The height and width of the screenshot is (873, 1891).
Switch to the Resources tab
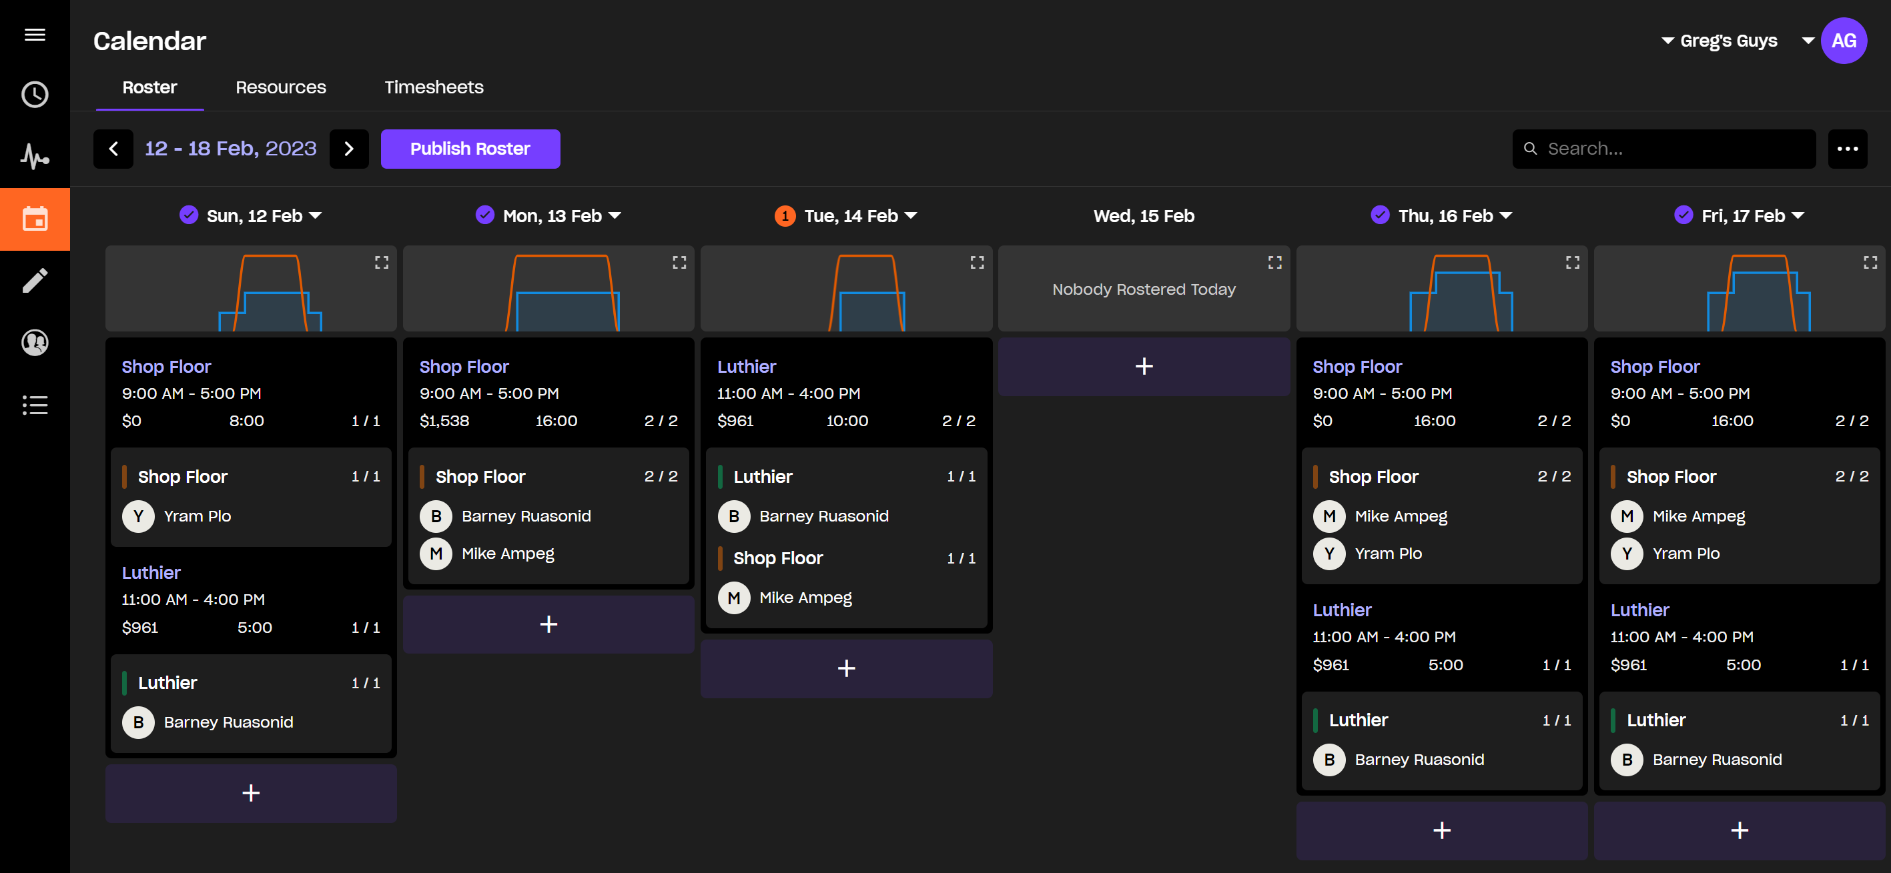tap(280, 87)
